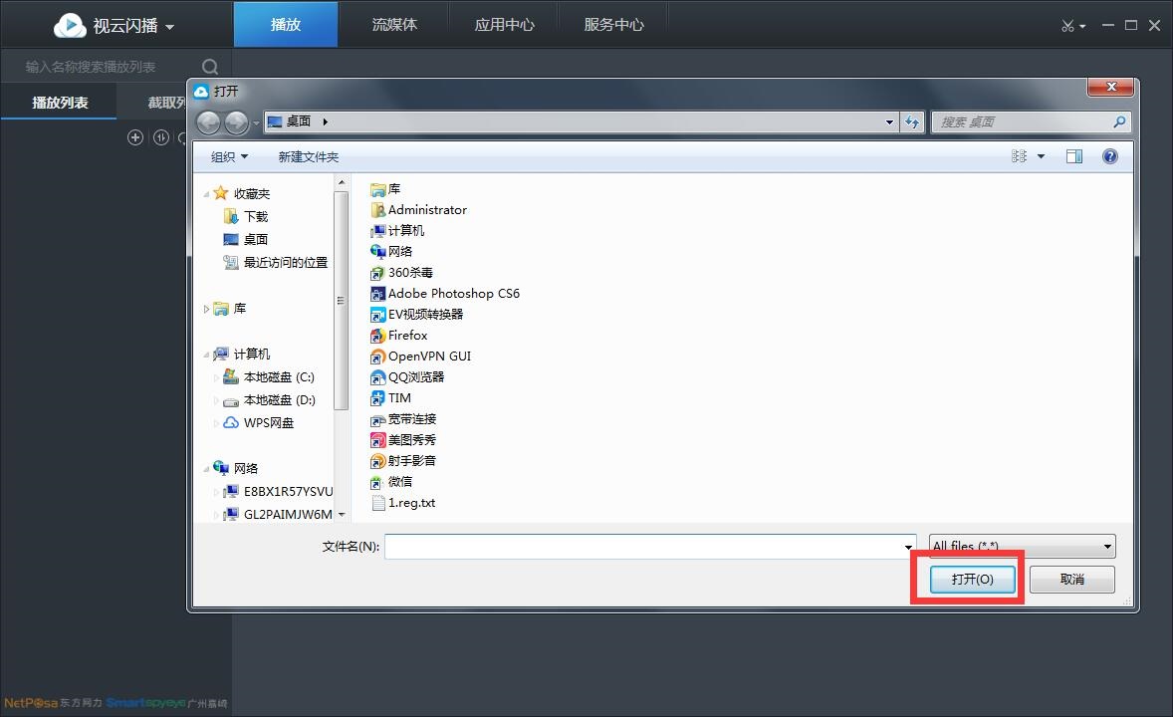Select the Firefox shortcut in file list
Screen dimensions: 1173x717
pyautogui.click(x=407, y=336)
